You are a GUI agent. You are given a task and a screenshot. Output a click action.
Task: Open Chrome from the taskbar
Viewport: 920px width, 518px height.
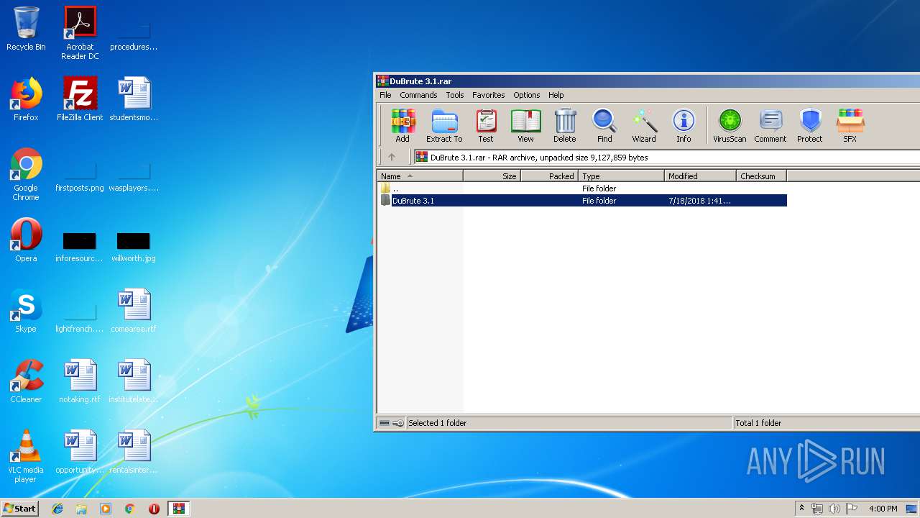[x=130, y=509]
